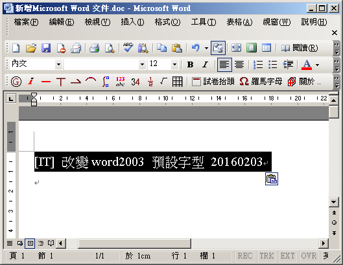Click the Paste Options smart tag
Viewport: 343px width, 265px height.
(x=272, y=179)
